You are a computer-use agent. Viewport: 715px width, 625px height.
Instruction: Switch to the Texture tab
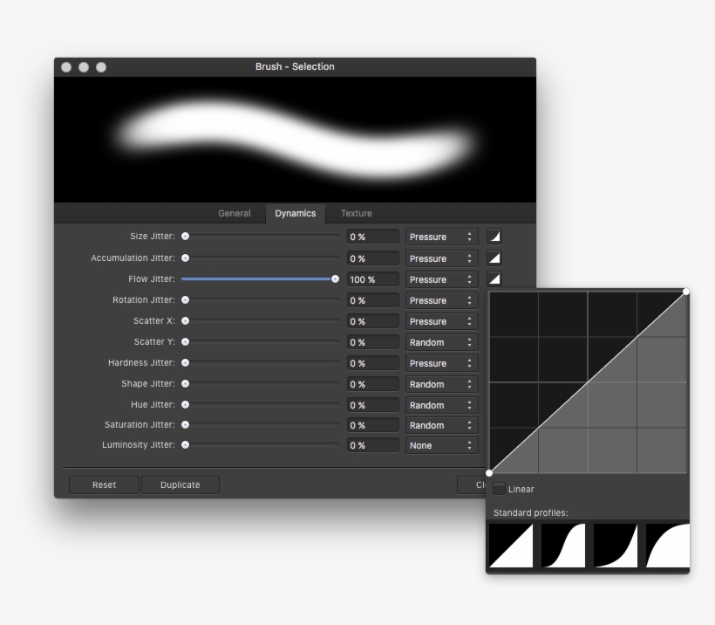(357, 213)
